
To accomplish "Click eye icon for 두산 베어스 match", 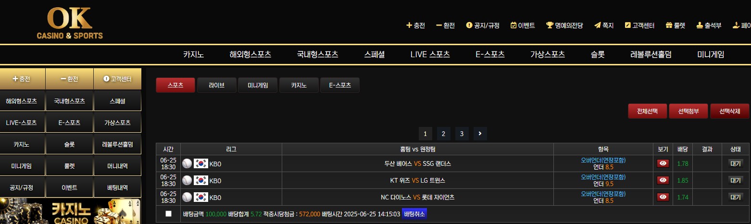I will [663, 163].
